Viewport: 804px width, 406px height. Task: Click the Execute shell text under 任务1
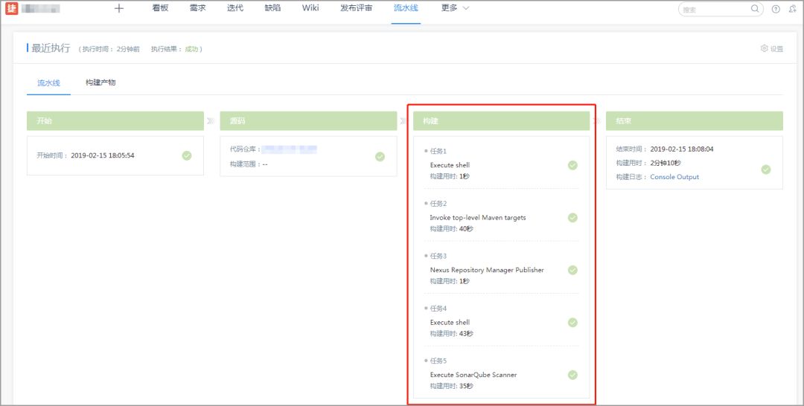pos(450,165)
